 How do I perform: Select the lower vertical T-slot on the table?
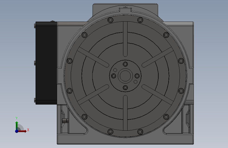coord(125,113)
